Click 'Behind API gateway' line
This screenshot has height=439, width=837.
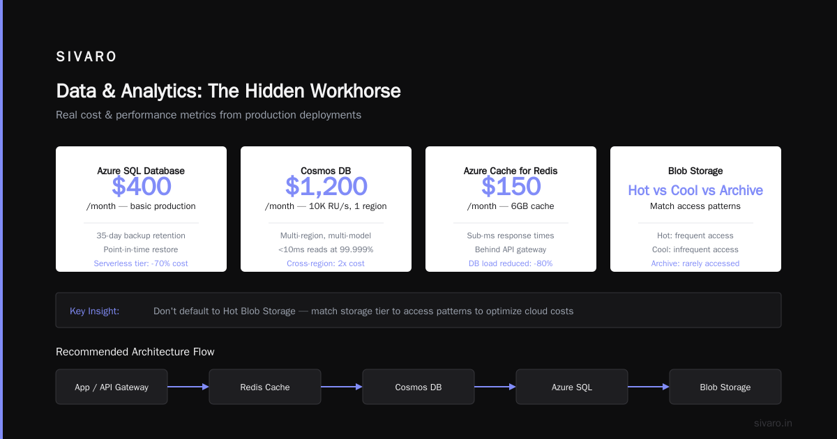[x=511, y=249]
